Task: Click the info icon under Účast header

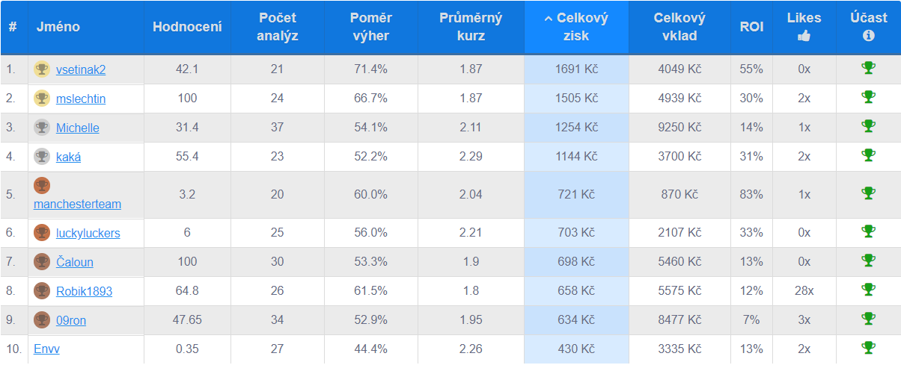Action: click(868, 35)
